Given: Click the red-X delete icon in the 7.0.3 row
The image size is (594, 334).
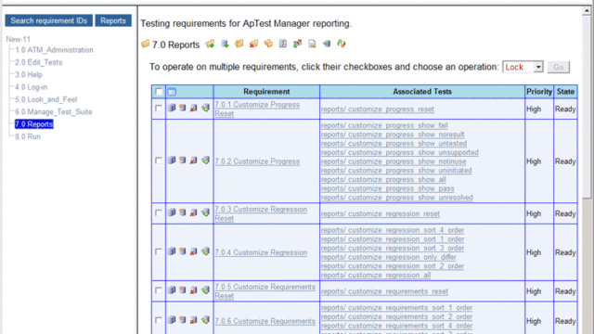Looking at the screenshot, I should (194, 212).
